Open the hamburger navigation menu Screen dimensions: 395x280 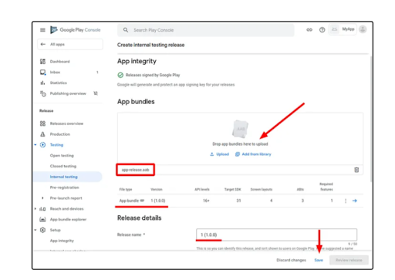click(42, 30)
